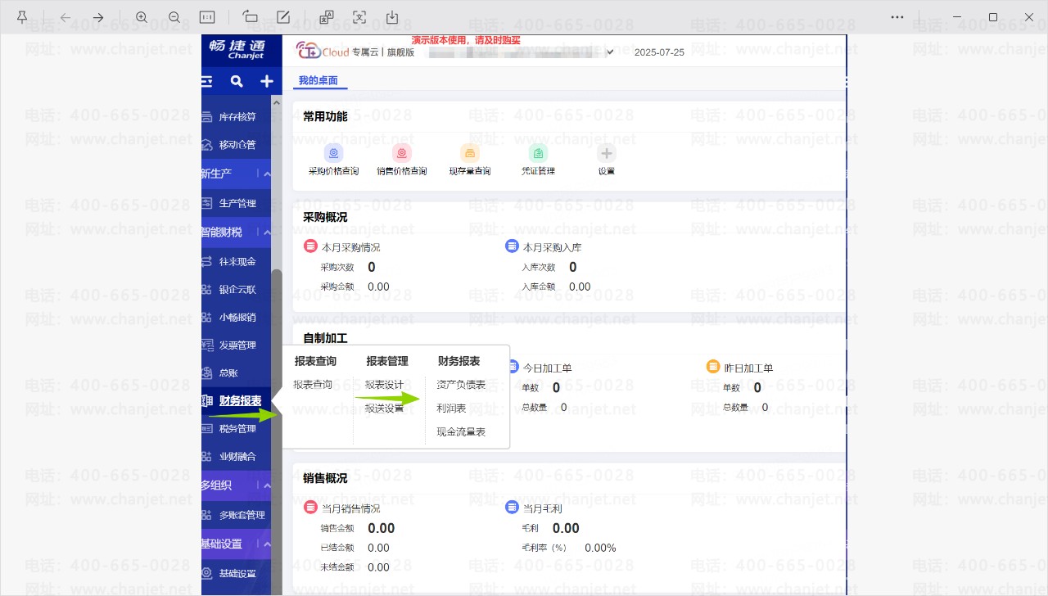Collapse the 多组织 sidebar group

coord(268,485)
